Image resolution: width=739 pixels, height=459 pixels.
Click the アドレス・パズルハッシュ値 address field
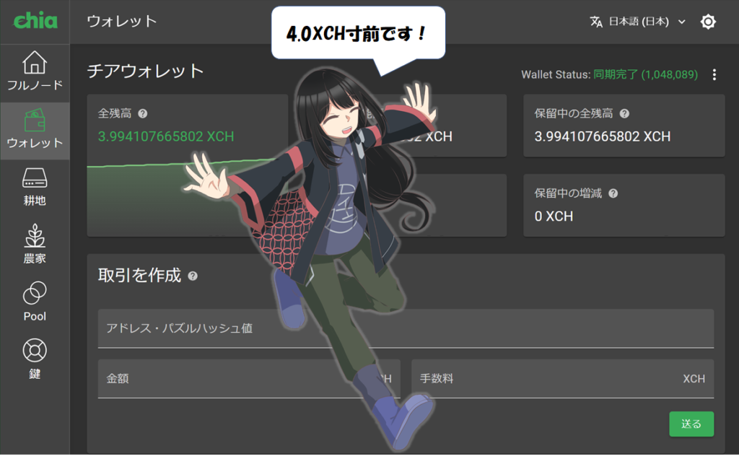click(406, 328)
